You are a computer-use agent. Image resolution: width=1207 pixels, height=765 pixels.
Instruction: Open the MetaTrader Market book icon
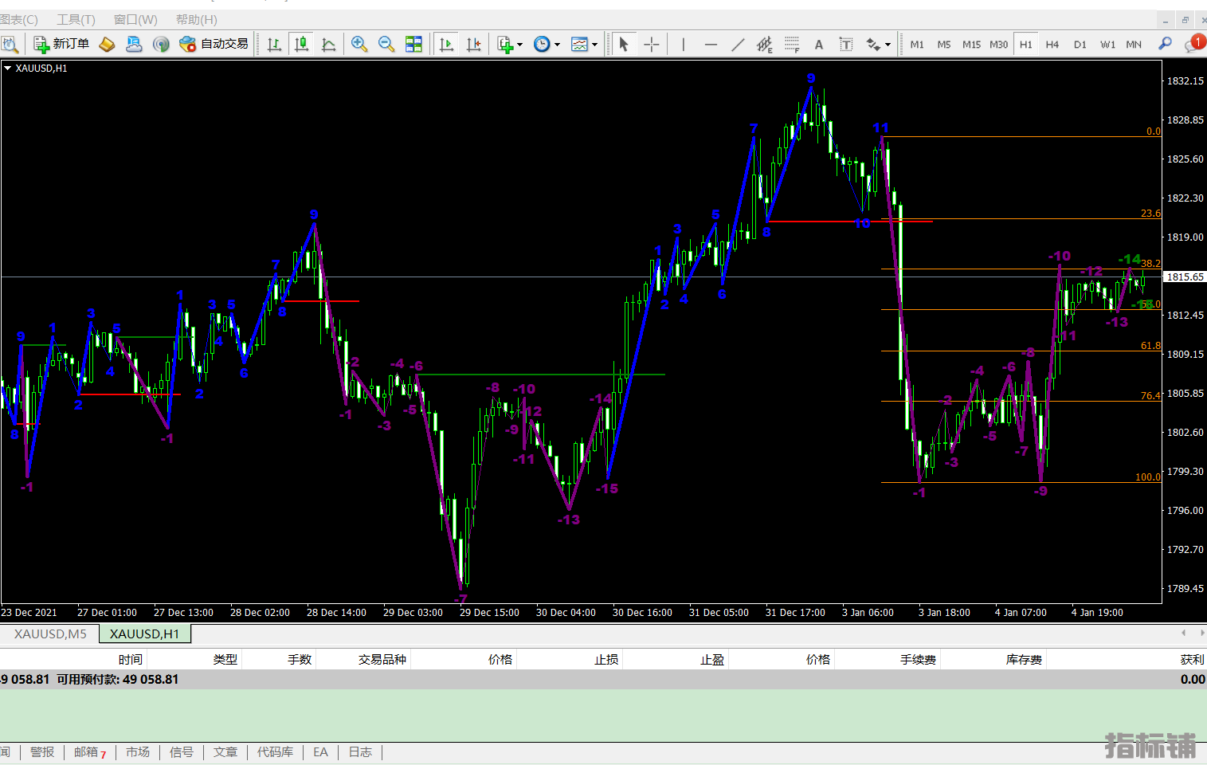(107, 44)
